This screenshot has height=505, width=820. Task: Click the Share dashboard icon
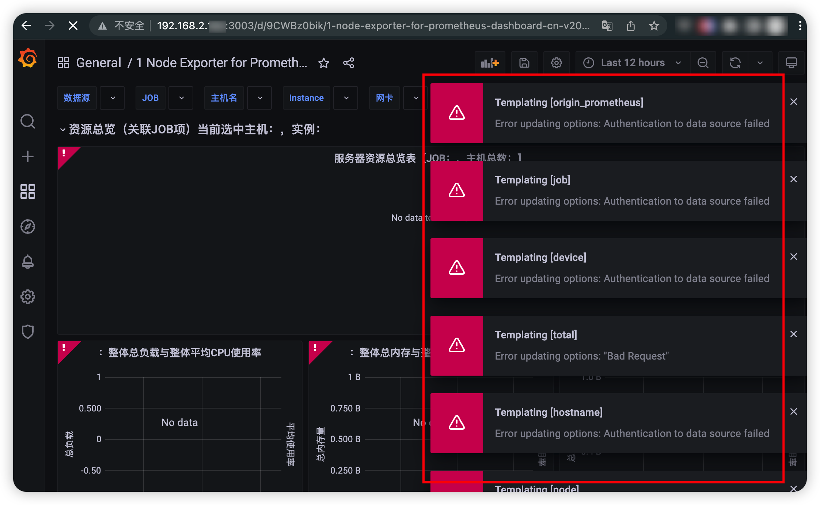[x=349, y=63]
